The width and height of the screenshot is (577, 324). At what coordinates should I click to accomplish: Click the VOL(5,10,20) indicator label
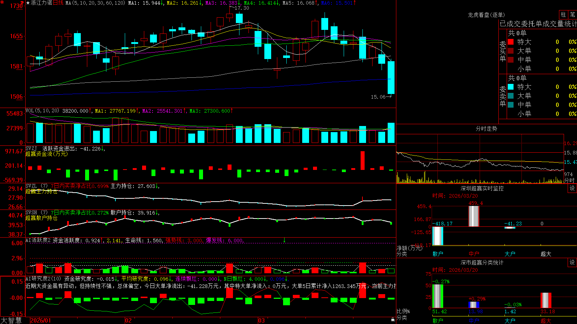click(x=42, y=111)
